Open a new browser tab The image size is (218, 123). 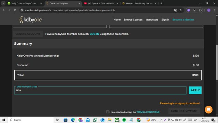pos(161,3)
